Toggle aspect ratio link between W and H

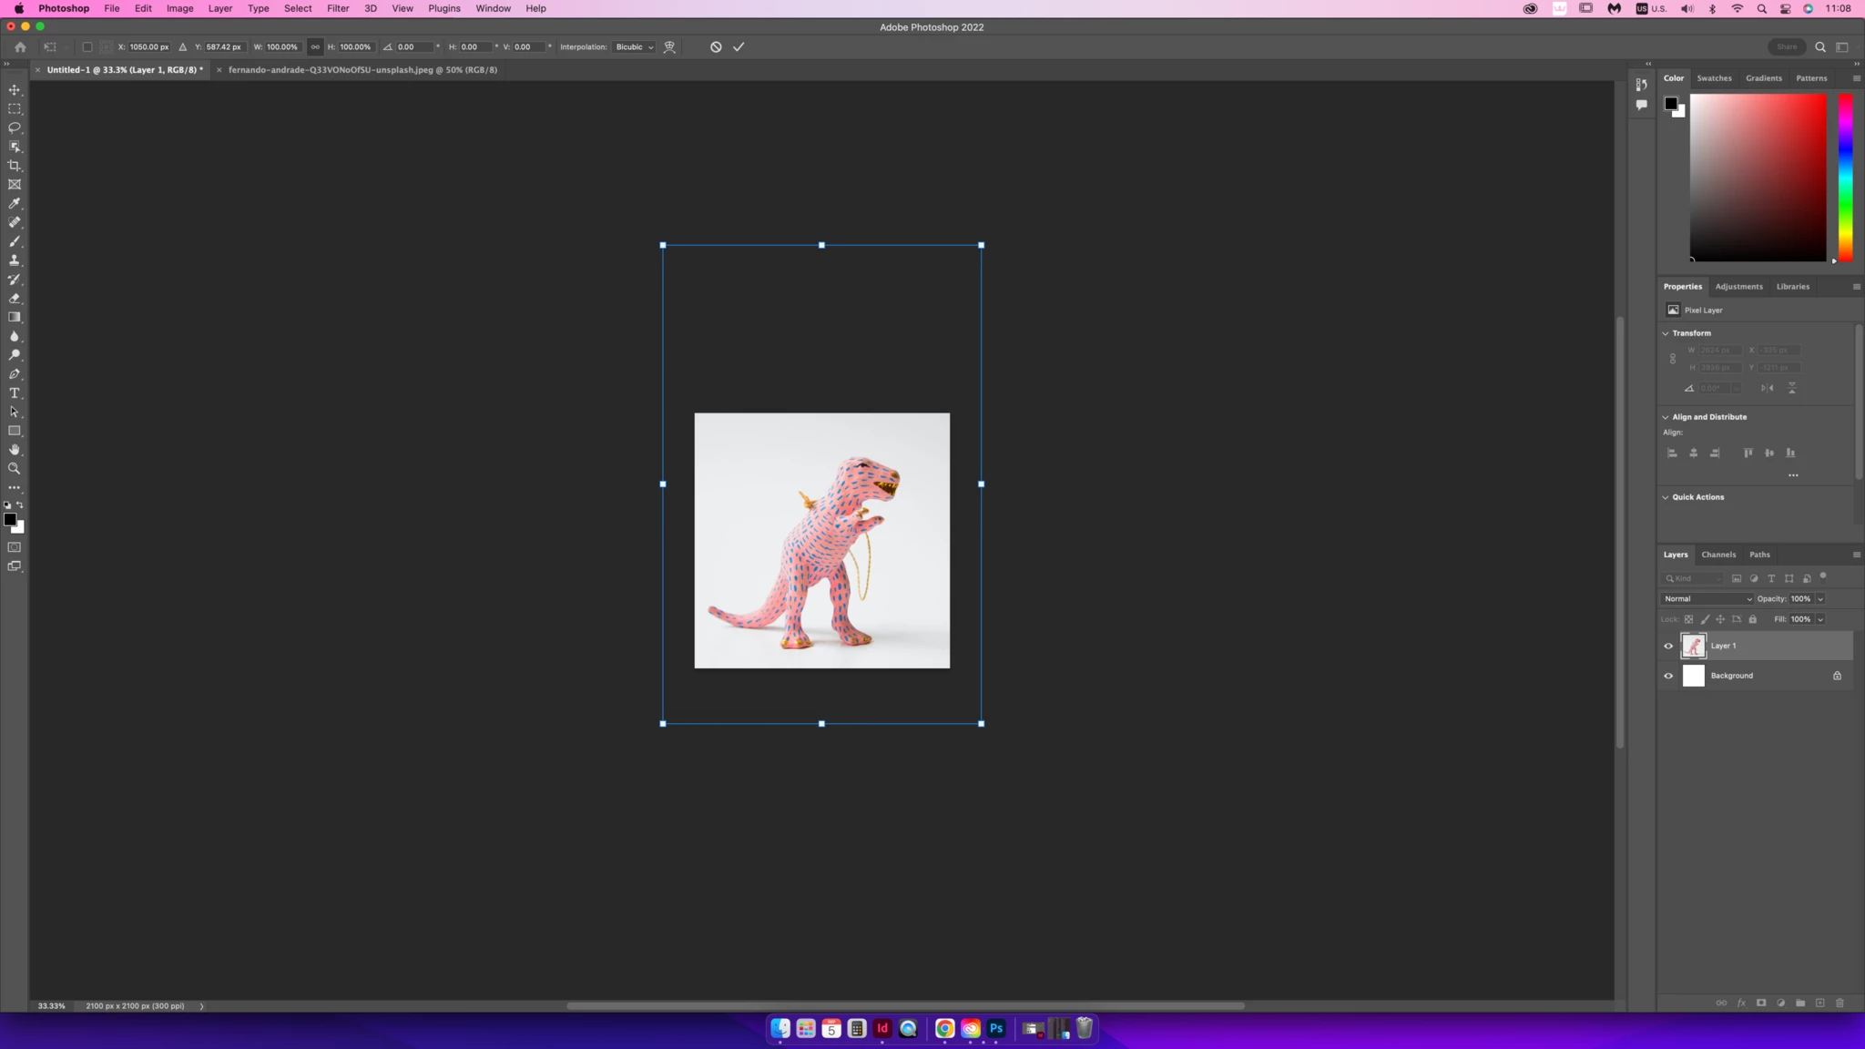315,47
